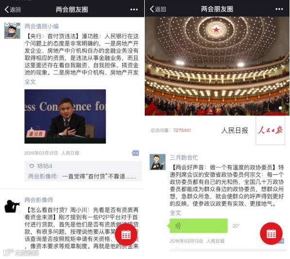Image resolution: width=290 pixels, height=259 pixels.
Task: Expand 全文 under the 首付贷违法 post
Action: 30,82
